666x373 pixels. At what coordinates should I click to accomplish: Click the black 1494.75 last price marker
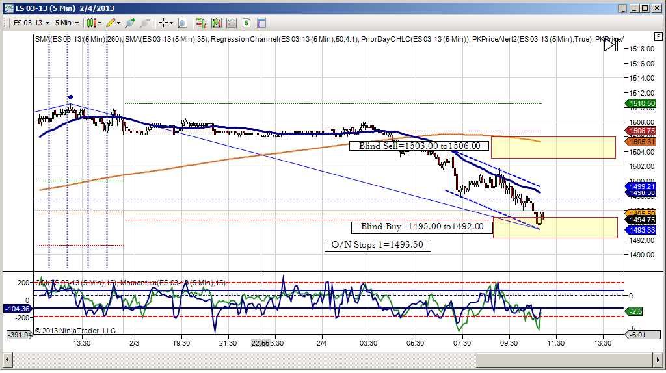tap(641, 220)
